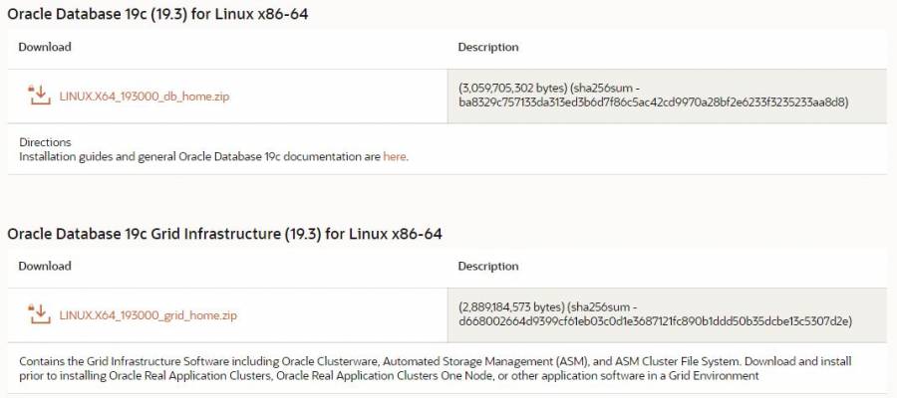Screen dimensions: 897x398
Task: Click the '(3,059,705,302 bytes)' size text
Action: tap(512, 89)
